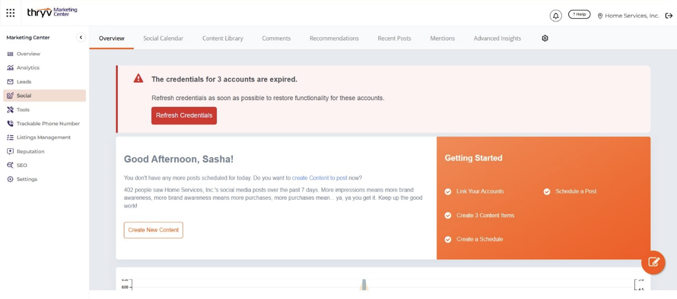Click the Tools wrench icon in sidebar
This screenshot has height=299, width=677.
click(x=10, y=110)
